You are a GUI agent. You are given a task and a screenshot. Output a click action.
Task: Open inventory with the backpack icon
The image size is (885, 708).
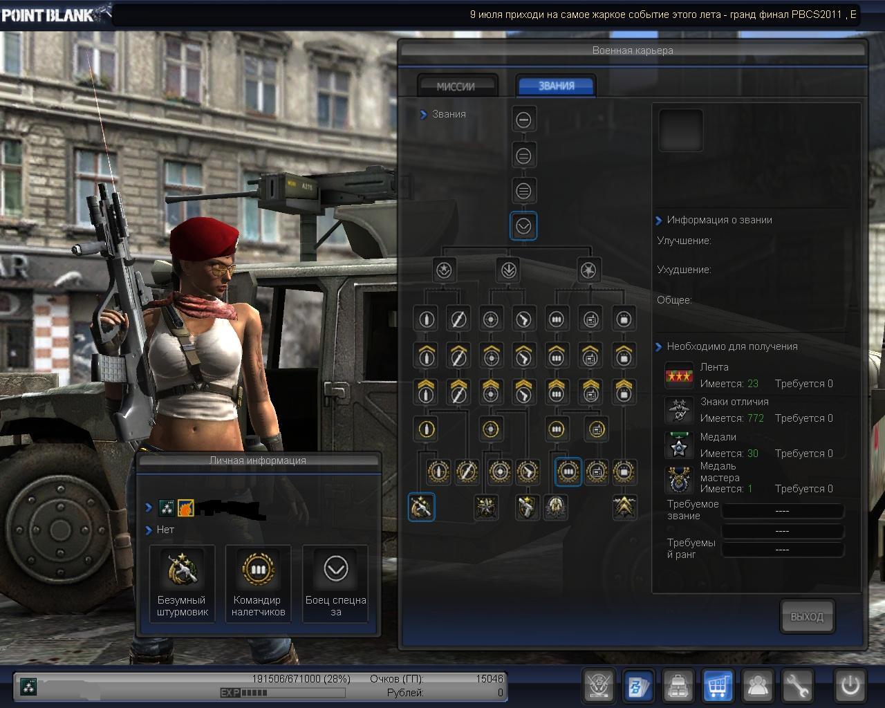[x=679, y=686]
